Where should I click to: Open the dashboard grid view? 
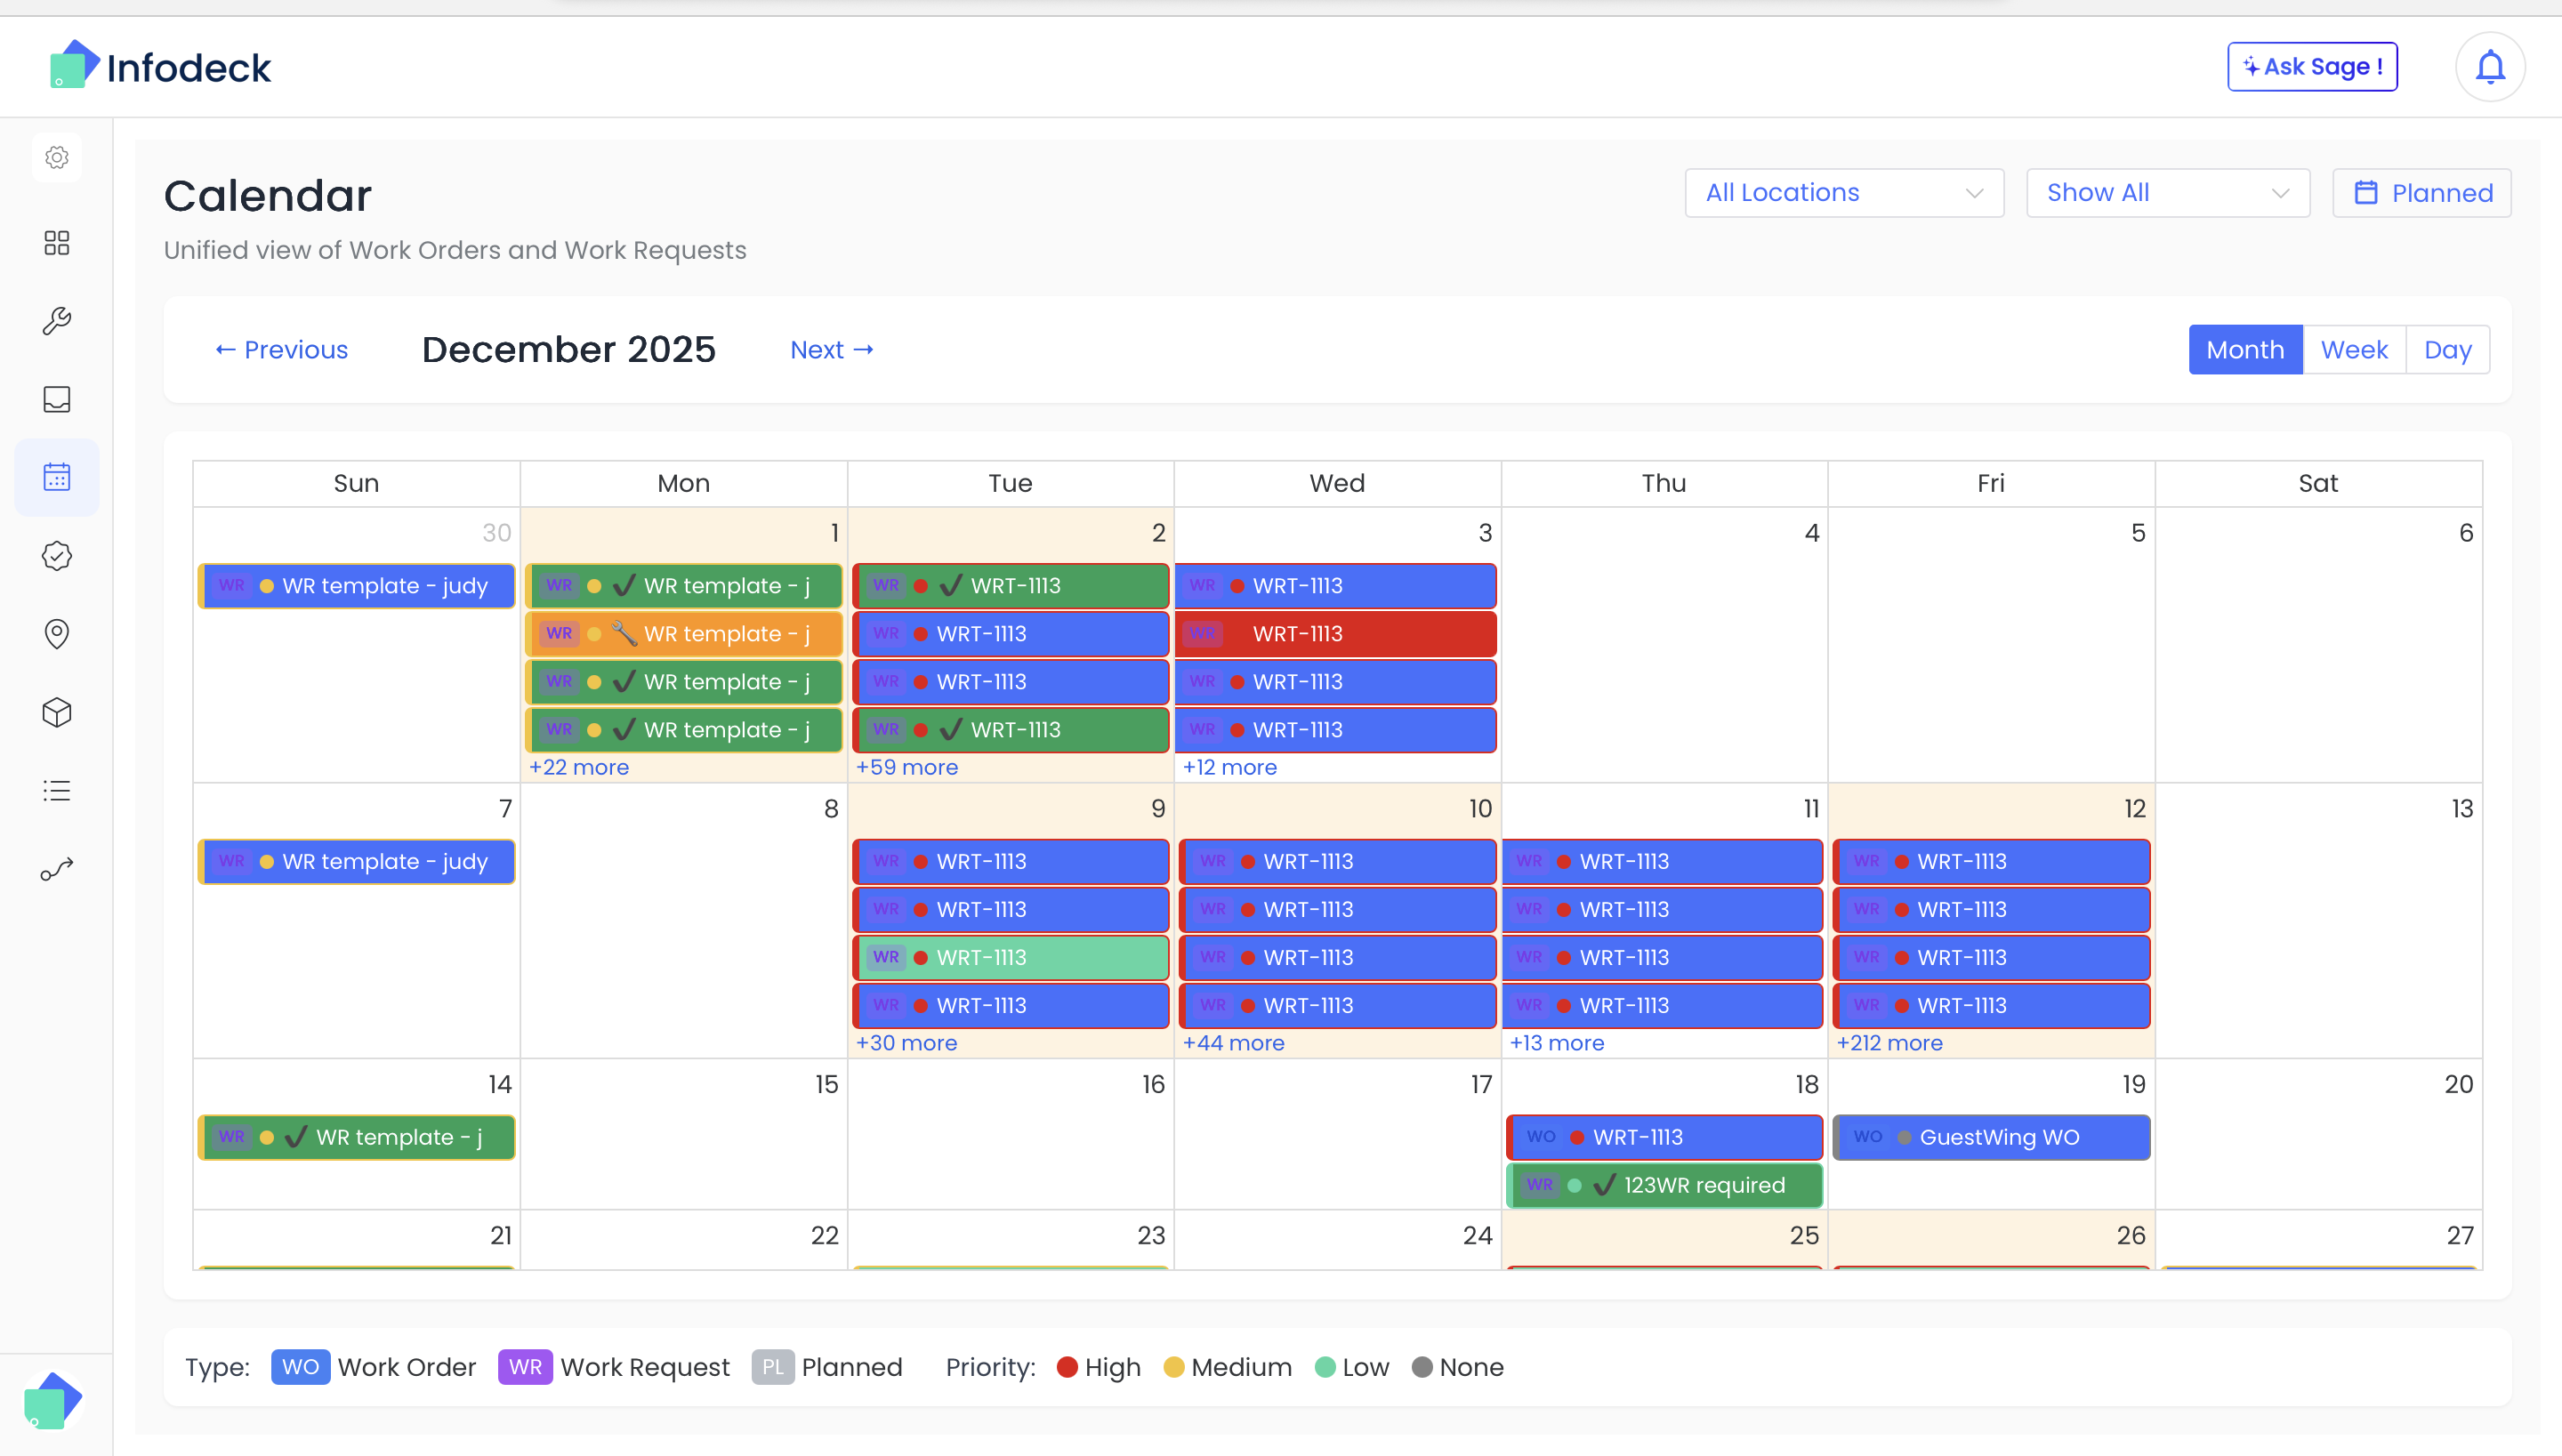coord(56,243)
